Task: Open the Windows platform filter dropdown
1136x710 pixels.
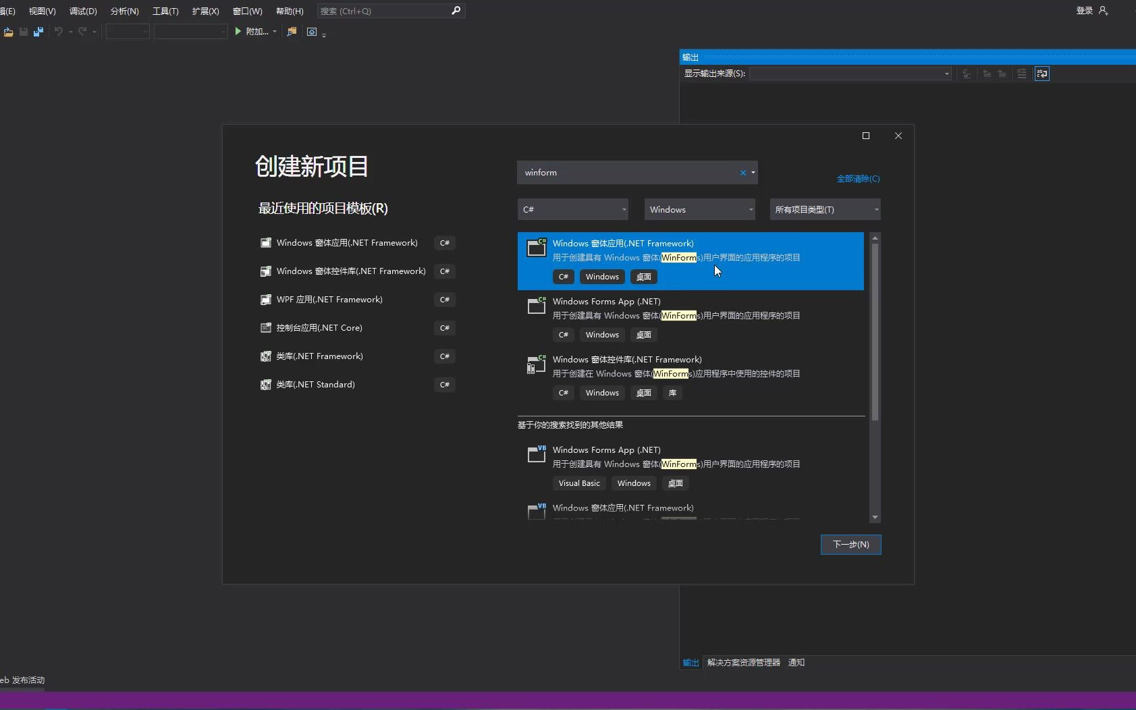Action: [699, 209]
